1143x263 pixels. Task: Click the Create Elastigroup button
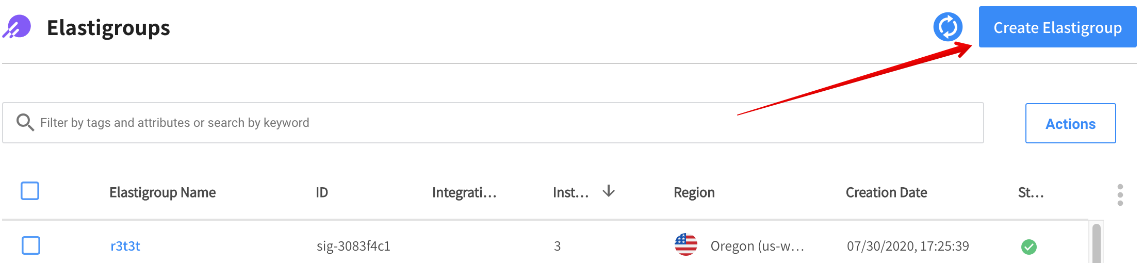click(1057, 27)
